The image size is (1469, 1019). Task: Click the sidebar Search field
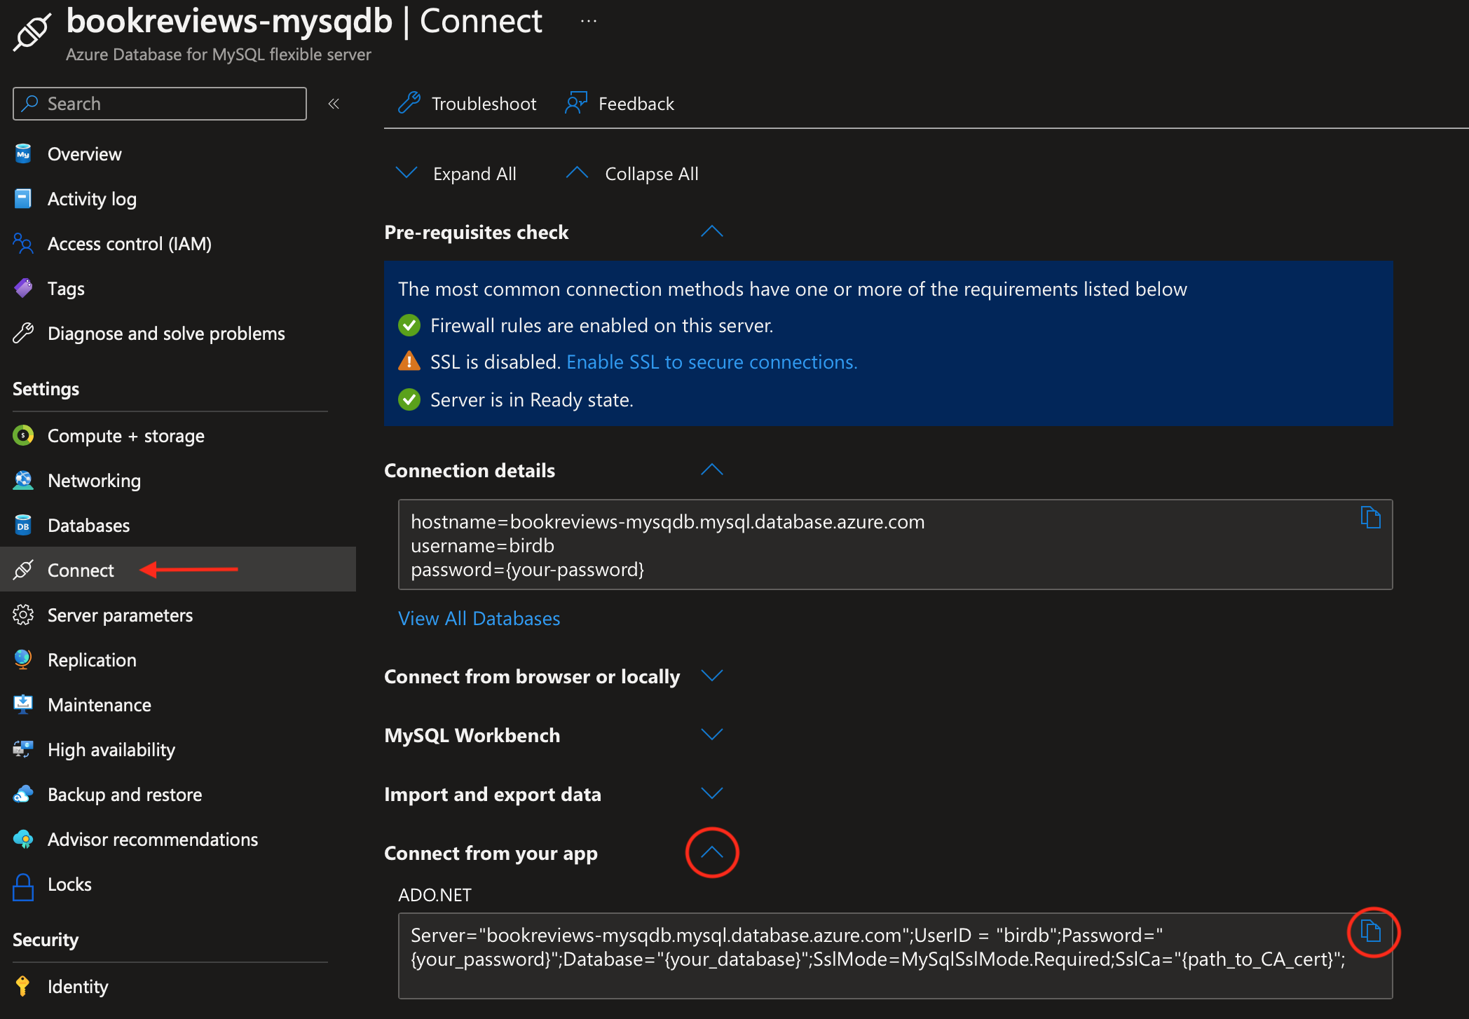click(160, 104)
